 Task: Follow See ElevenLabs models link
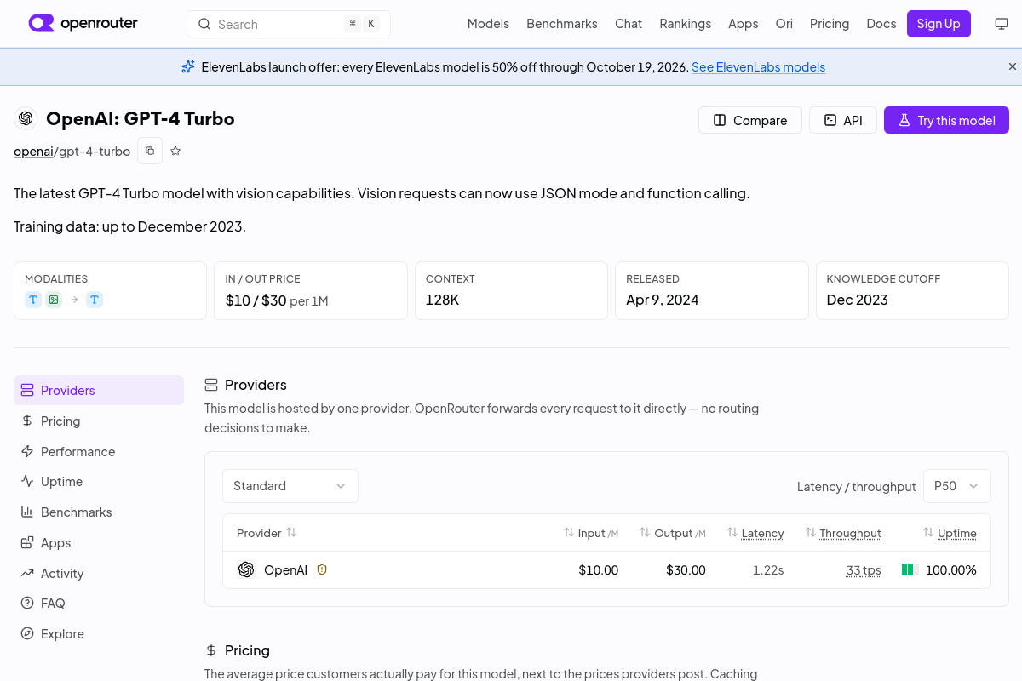758,66
